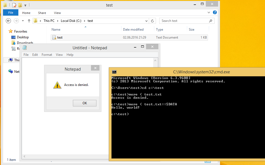265x165 pixels.
Task: Click the 1 KB size cell
Action: pos(204,37)
